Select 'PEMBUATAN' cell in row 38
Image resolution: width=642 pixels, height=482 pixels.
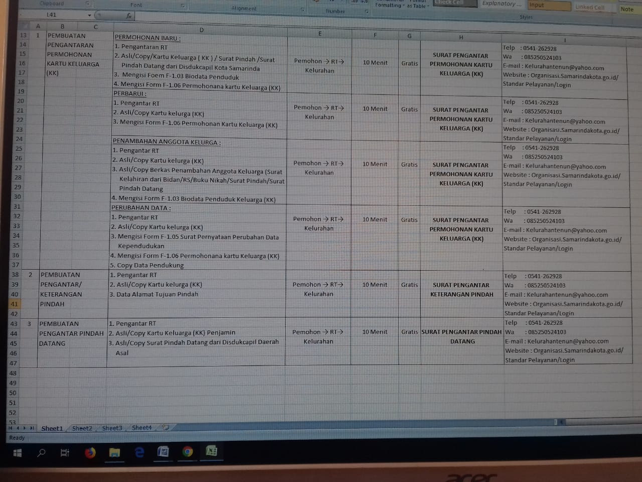click(60, 275)
